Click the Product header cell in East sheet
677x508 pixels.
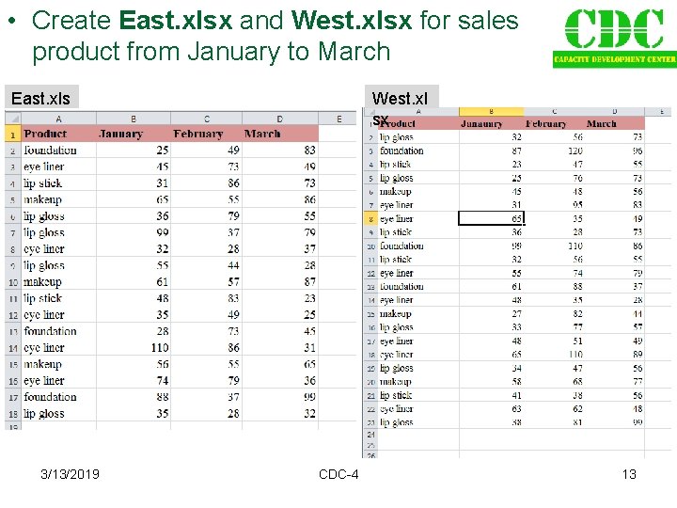point(58,135)
